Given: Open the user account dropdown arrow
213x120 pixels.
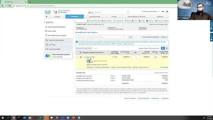Looking at the screenshot, I should pos(159,12).
